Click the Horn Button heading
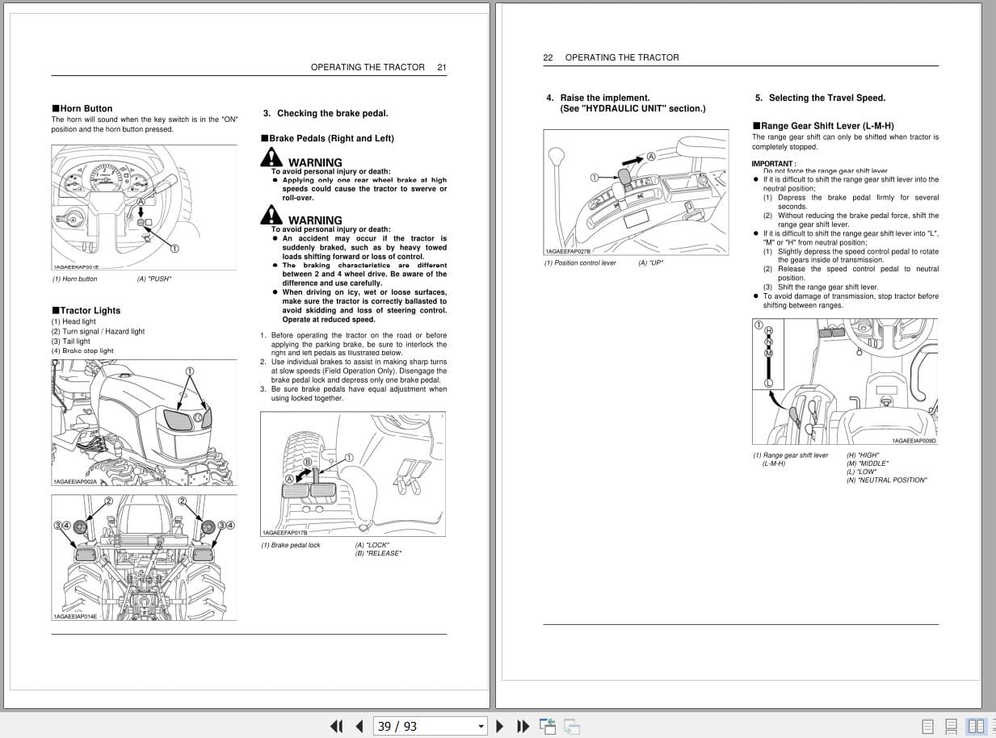 (82, 108)
